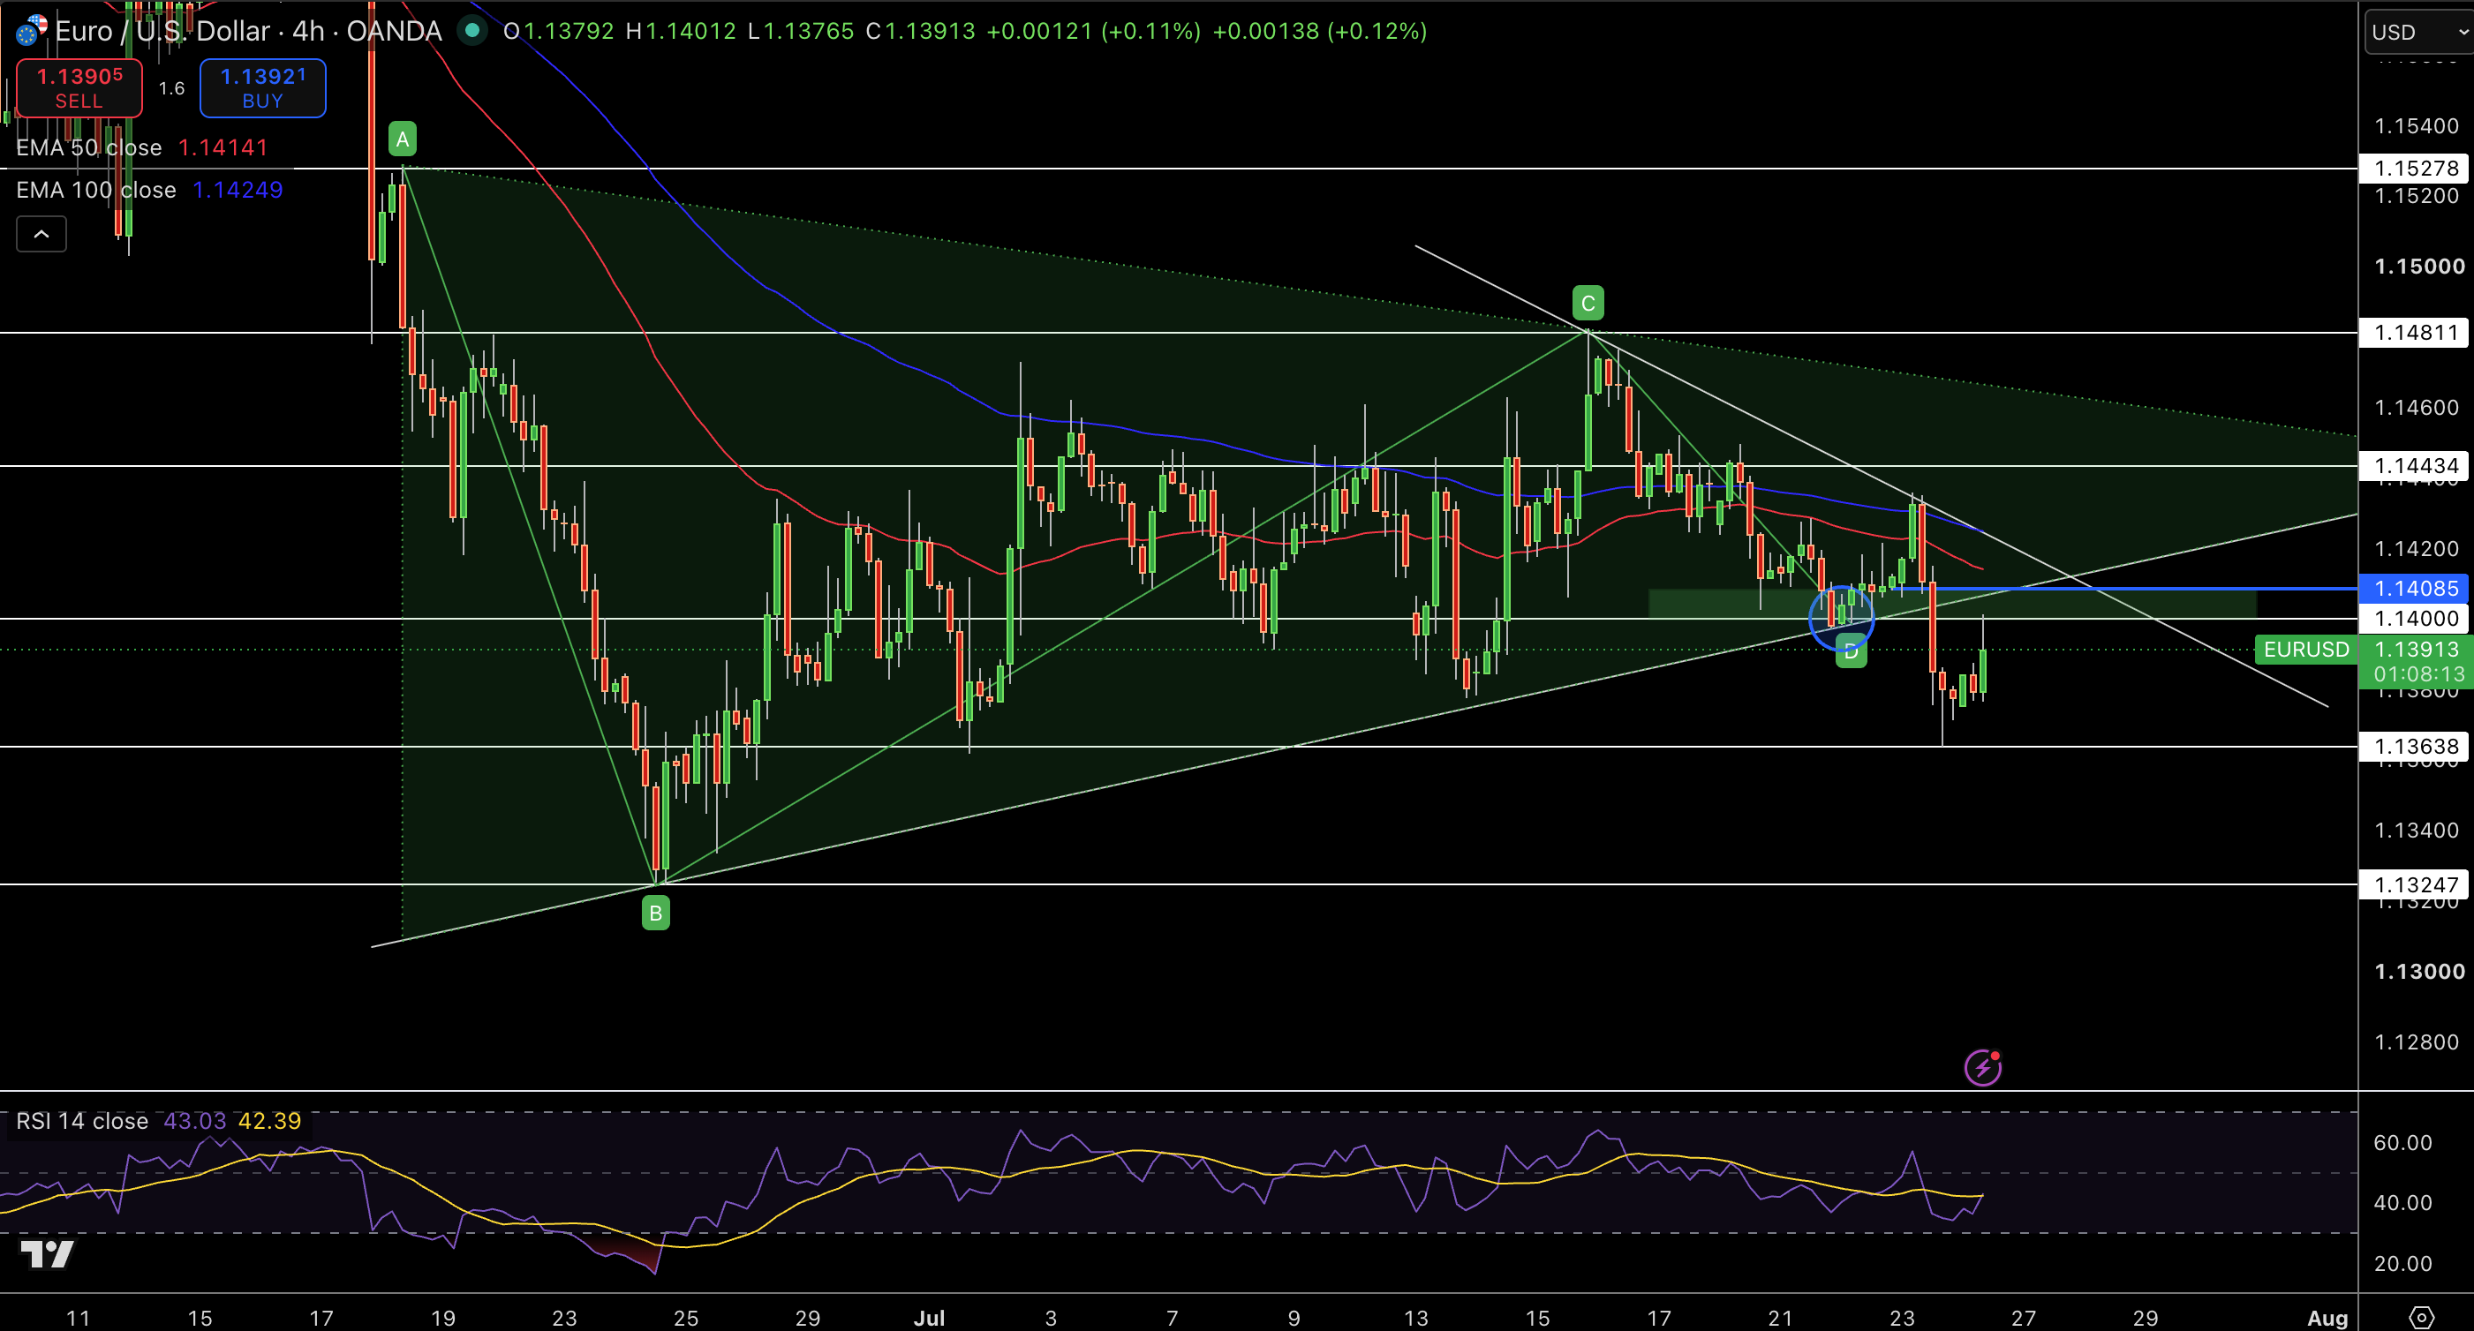Screen dimensions: 2474x1331
Task: Click the green market status dot
Action: tap(471, 31)
